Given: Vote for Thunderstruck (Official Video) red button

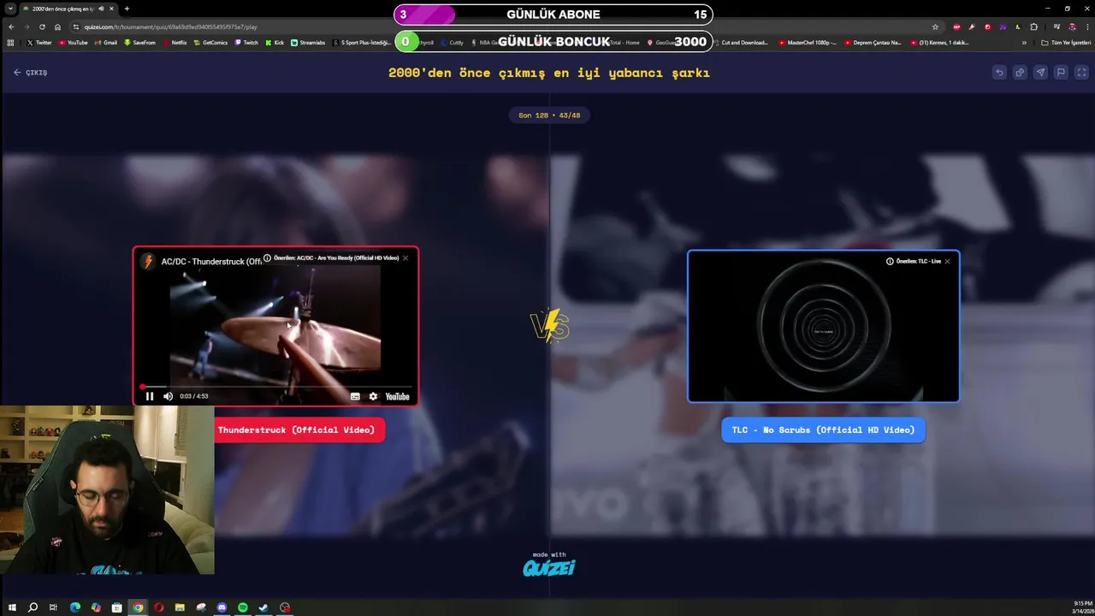Looking at the screenshot, I should (299, 429).
